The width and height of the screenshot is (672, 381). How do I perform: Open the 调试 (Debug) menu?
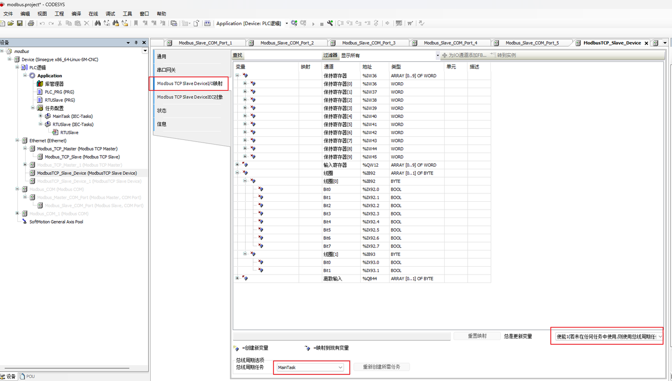(110, 14)
